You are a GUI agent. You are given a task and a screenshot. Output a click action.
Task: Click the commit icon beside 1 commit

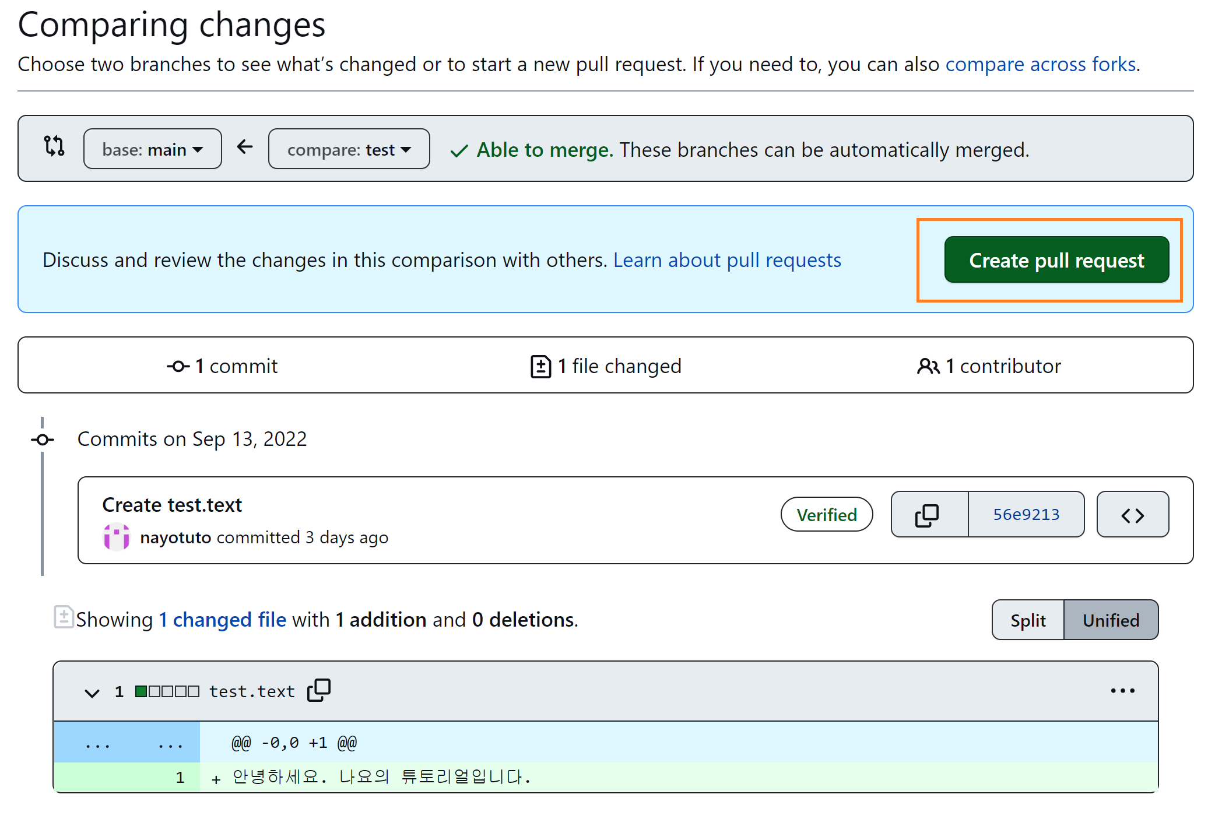[178, 366]
